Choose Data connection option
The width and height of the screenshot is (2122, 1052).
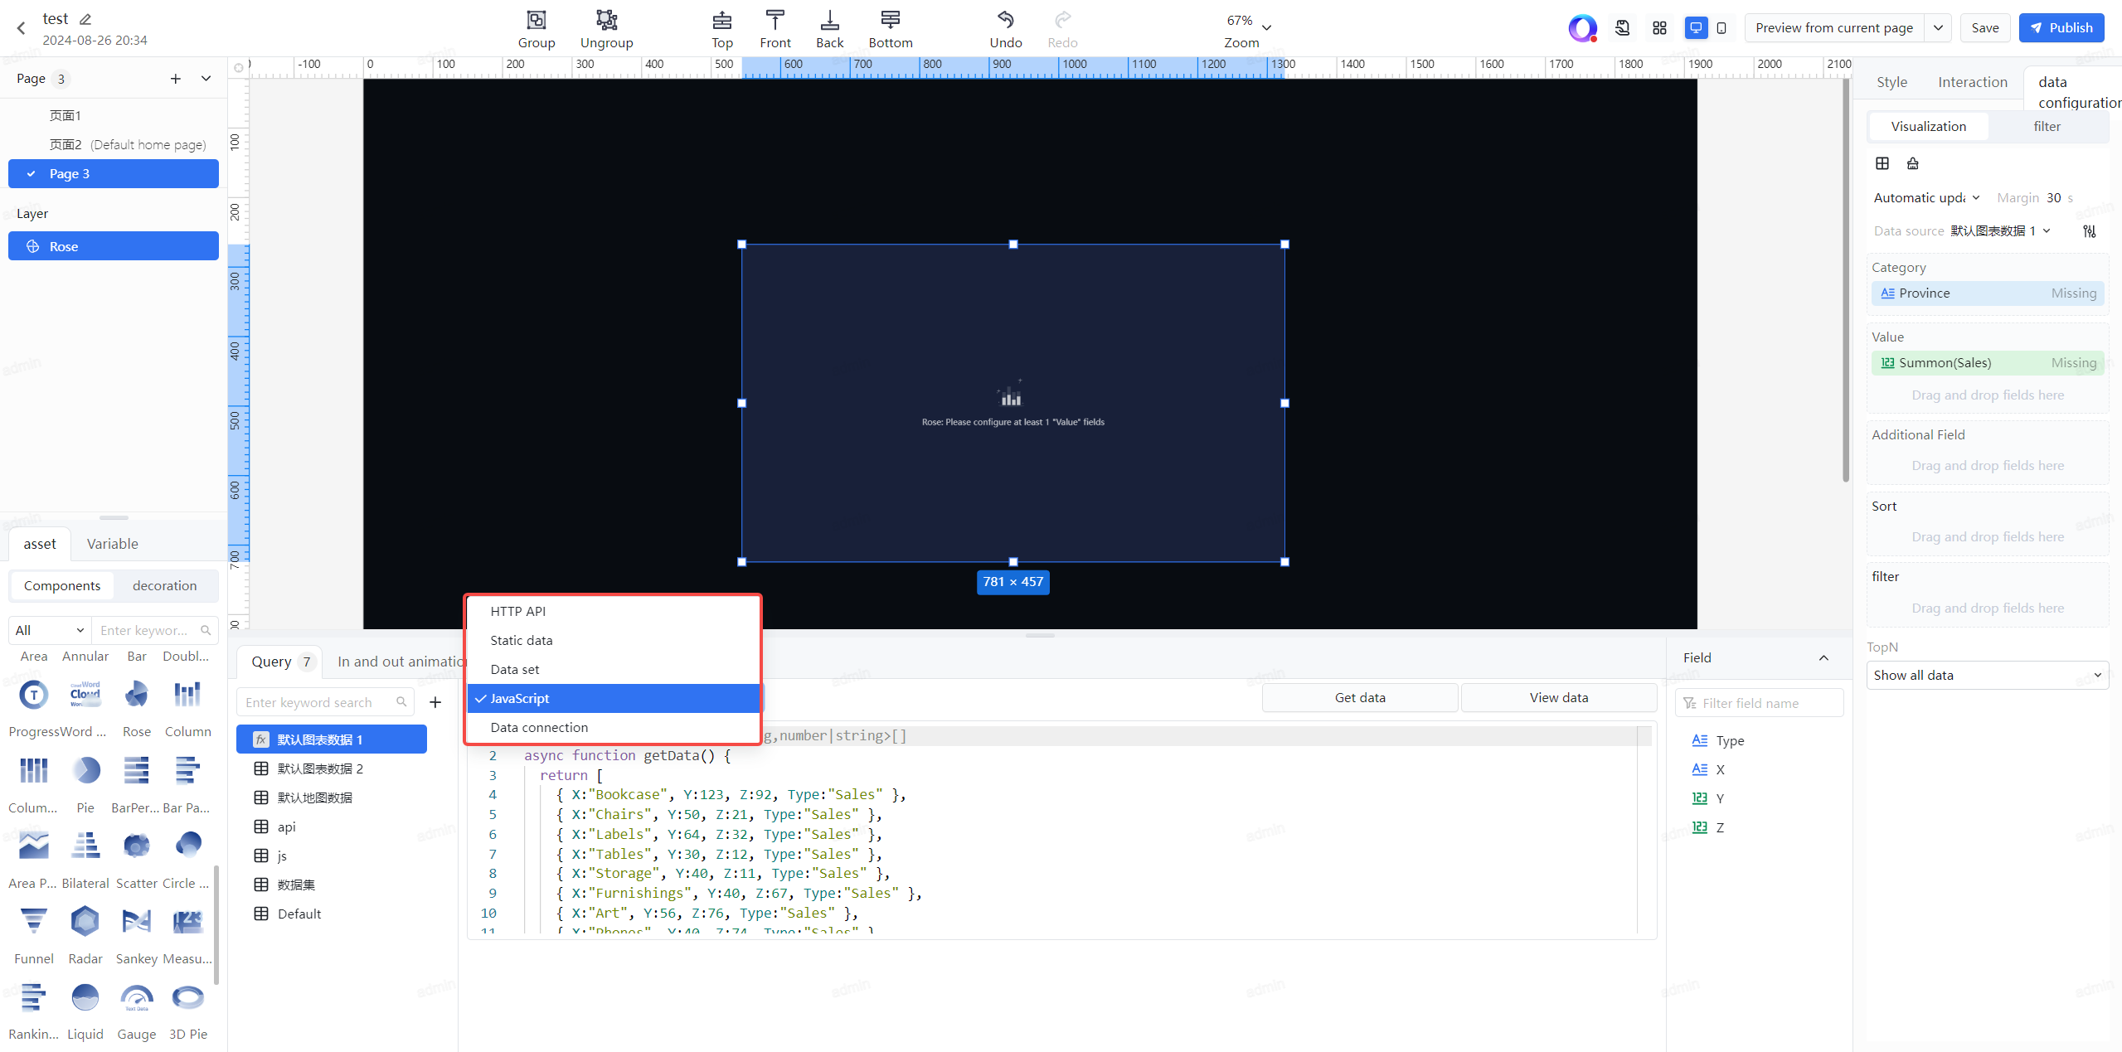pos(614,727)
